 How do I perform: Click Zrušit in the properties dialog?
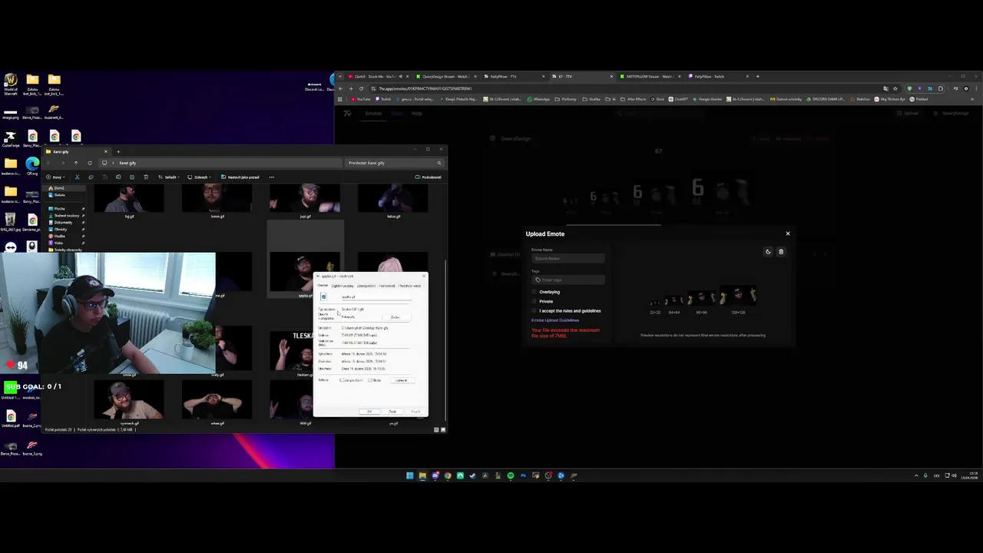(392, 412)
